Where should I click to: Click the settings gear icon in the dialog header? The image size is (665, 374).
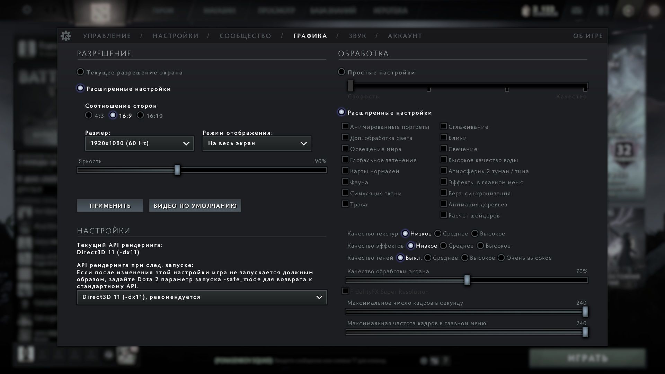pos(66,36)
